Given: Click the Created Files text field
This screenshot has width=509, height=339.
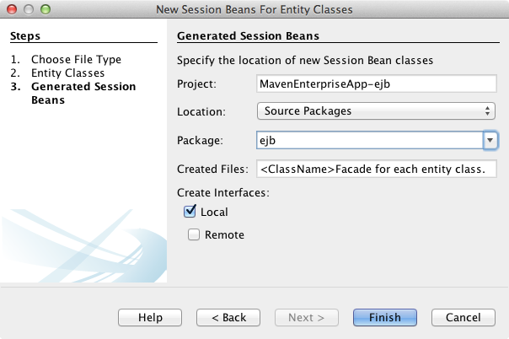Looking at the screenshot, I should (x=376, y=169).
